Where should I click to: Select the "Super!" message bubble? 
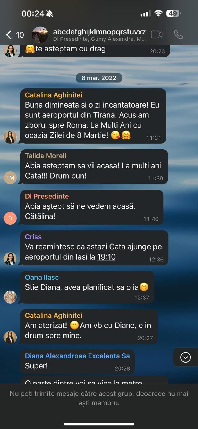[78, 362]
